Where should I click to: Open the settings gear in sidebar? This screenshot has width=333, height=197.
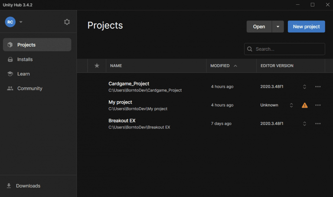coord(67,22)
